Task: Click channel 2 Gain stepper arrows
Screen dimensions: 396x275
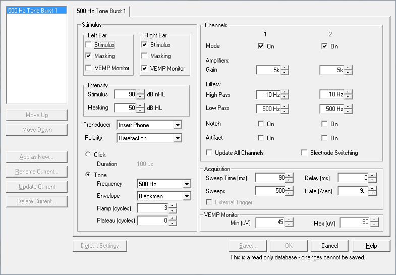Action: [x=348, y=70]
